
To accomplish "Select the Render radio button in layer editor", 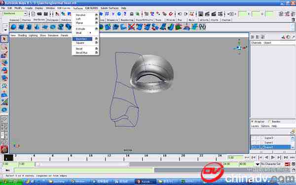I will point(269,121).
